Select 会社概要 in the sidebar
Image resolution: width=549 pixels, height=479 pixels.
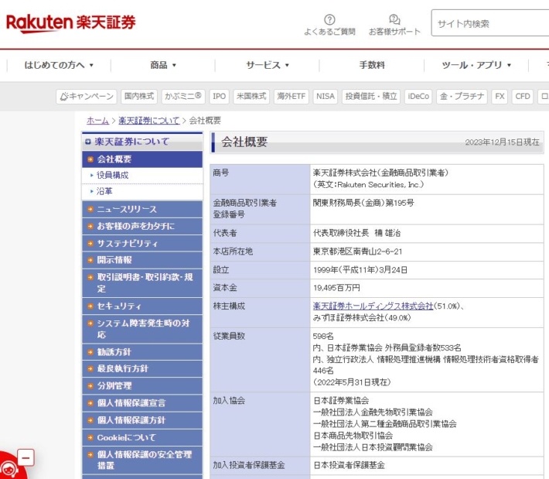click(x=142, y=159)
